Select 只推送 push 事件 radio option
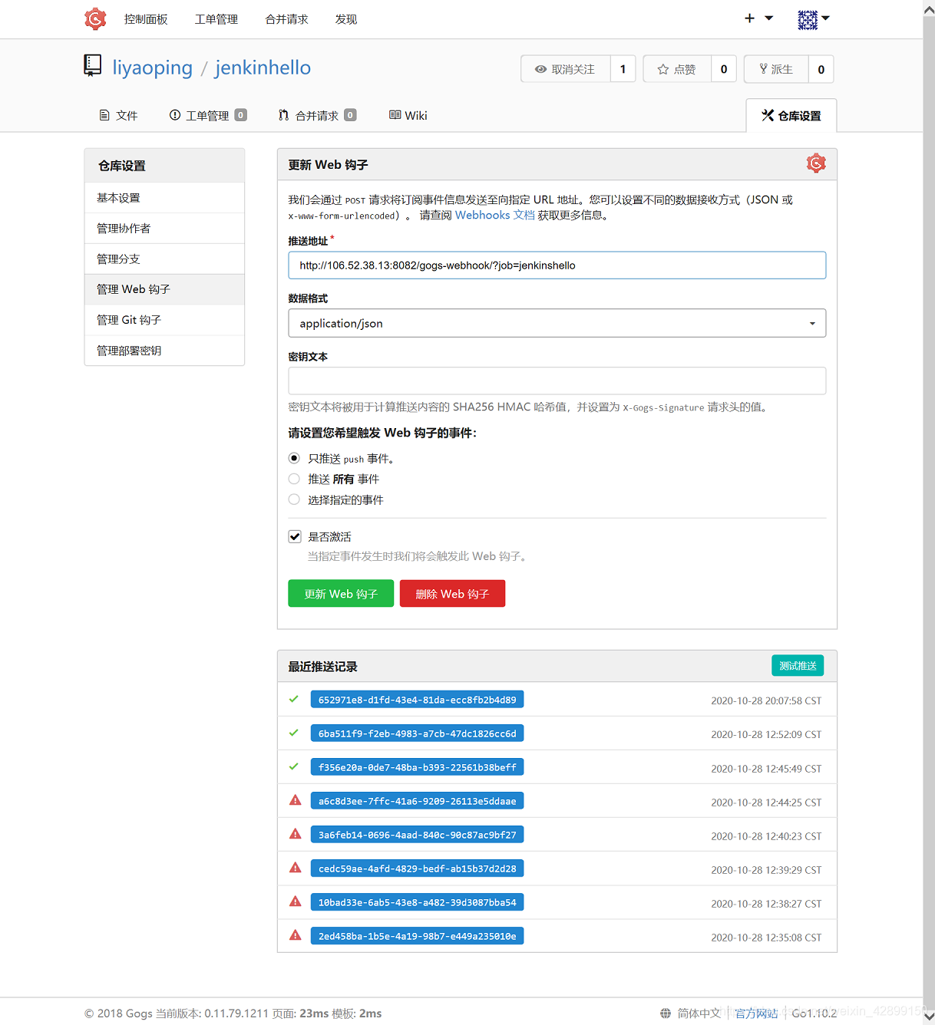 tap(294, 458)
